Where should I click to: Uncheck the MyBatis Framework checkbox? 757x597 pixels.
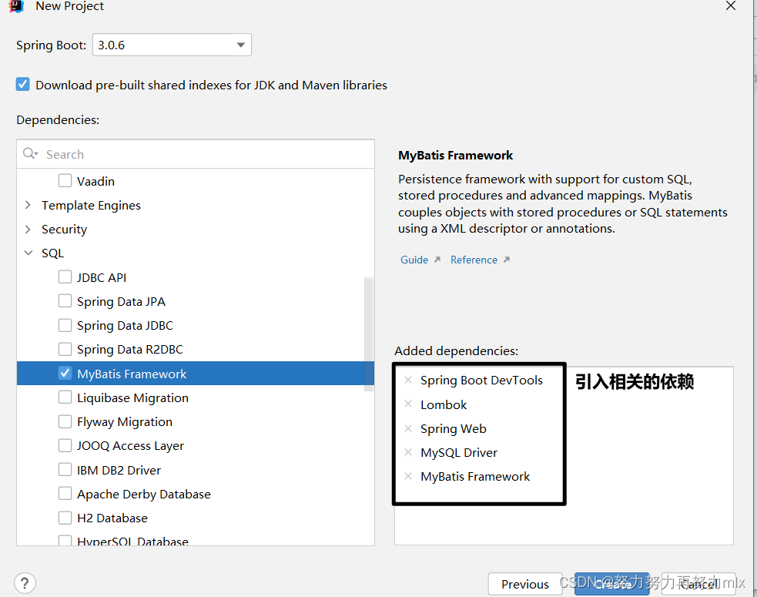[65, 373]
